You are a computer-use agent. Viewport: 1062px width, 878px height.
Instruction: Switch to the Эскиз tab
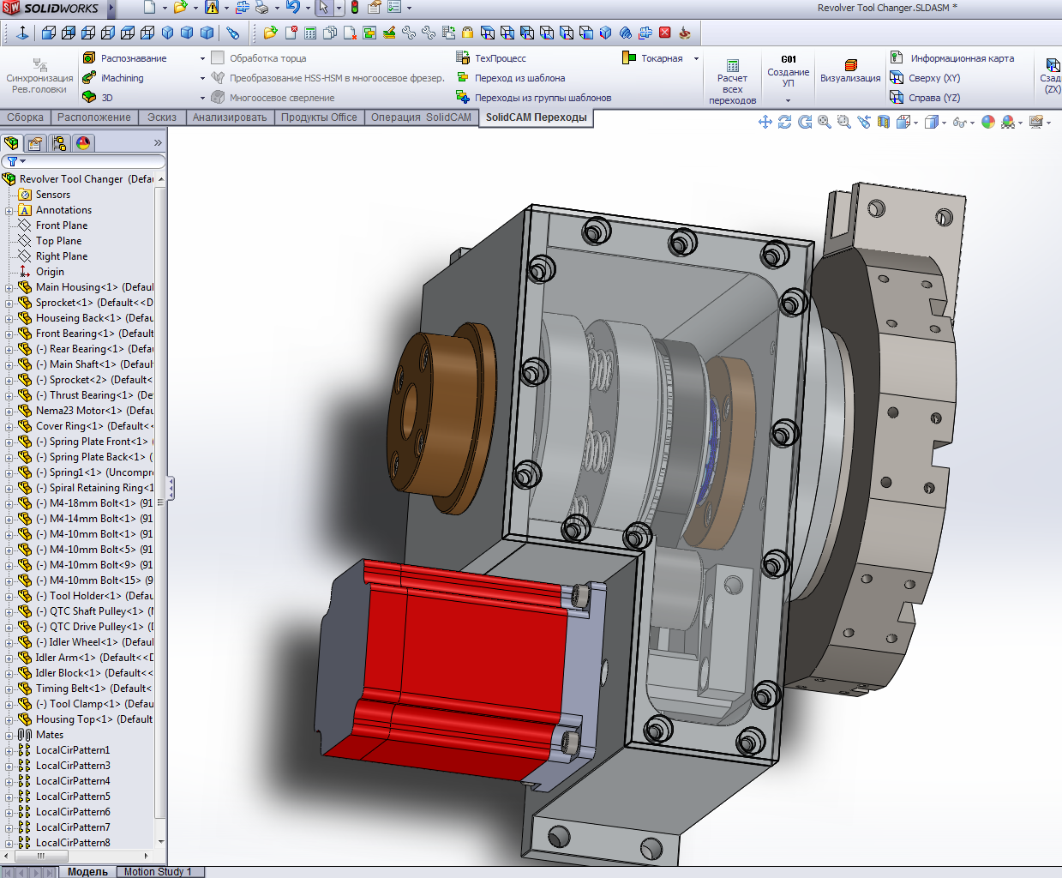click(x=161, y=117)
